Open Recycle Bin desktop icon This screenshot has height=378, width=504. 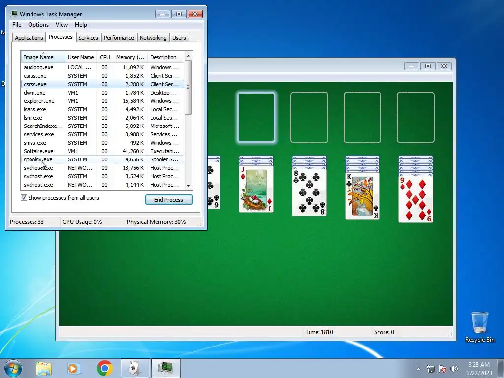tap(479, 327)
